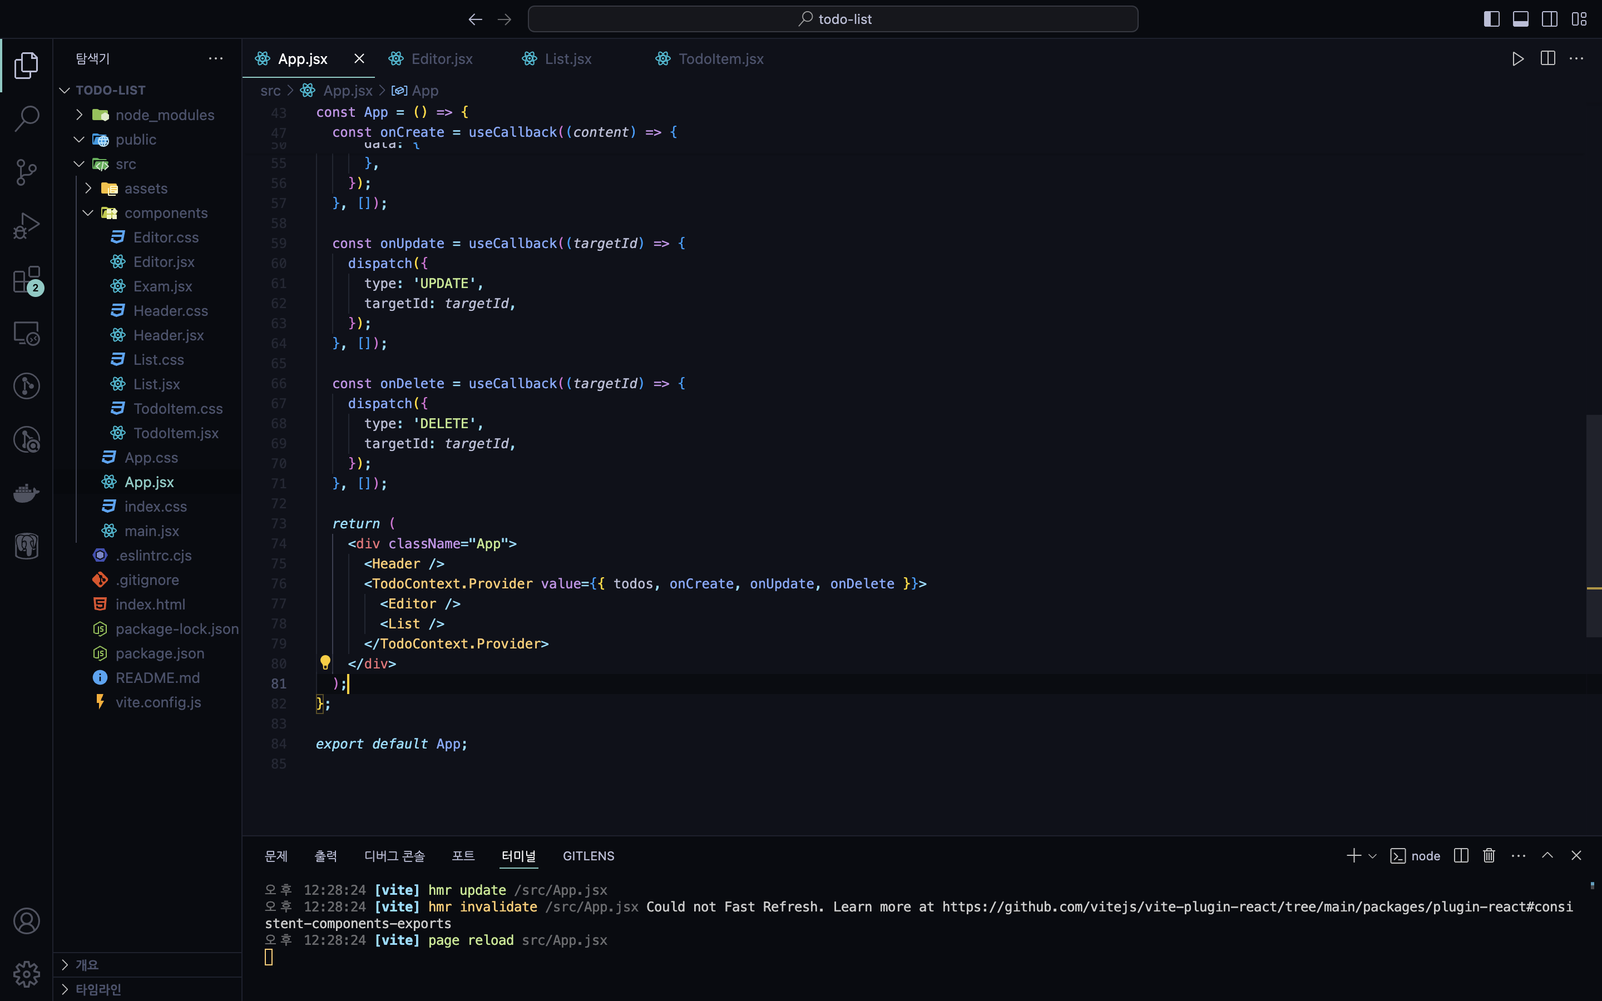The width and height of the screenshot is (1602, 1001).
Task: Switch to the Editor.jsx tab
Action: tap(441, 59)
